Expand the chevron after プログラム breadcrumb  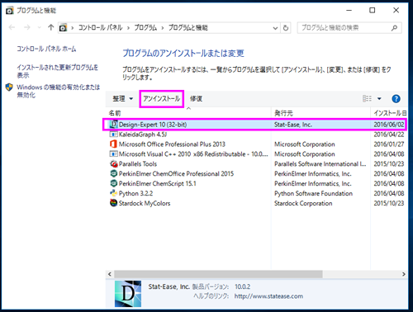pyautogui.click(x=163, y=28)
